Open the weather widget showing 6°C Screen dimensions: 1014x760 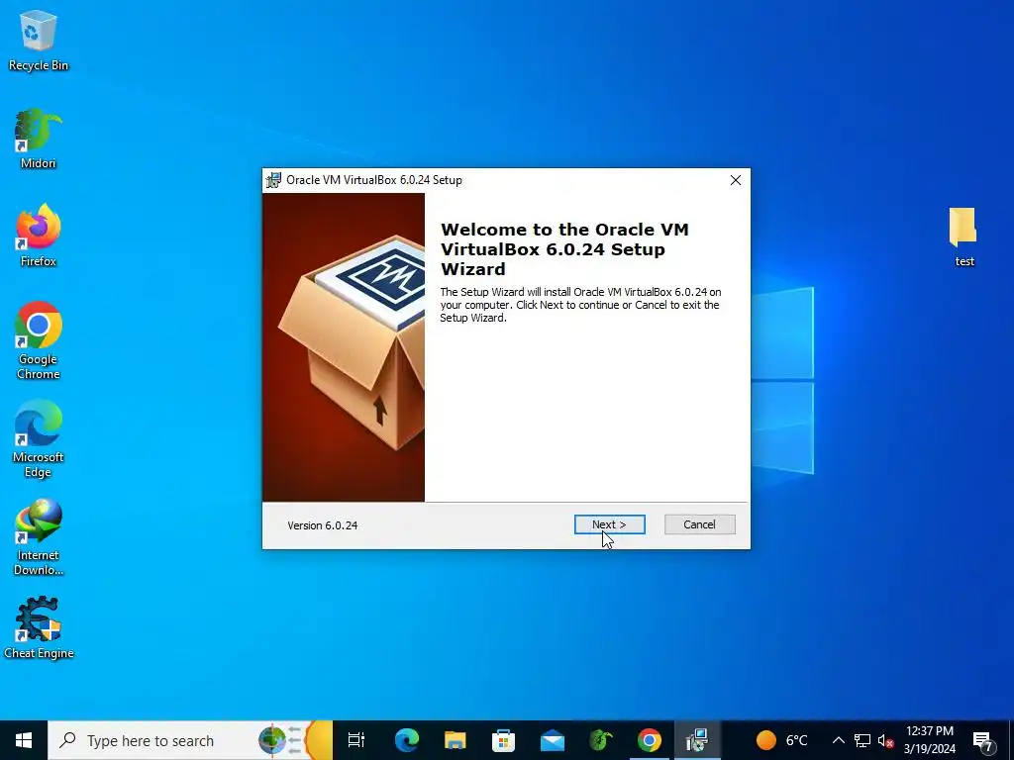(x=782, y=740)
